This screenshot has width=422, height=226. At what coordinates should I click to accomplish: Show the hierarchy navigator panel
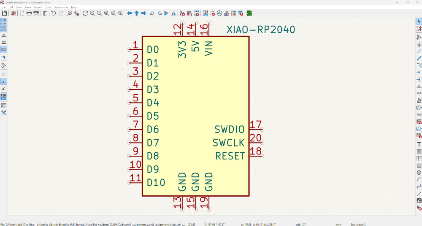(x=4, y=106)
